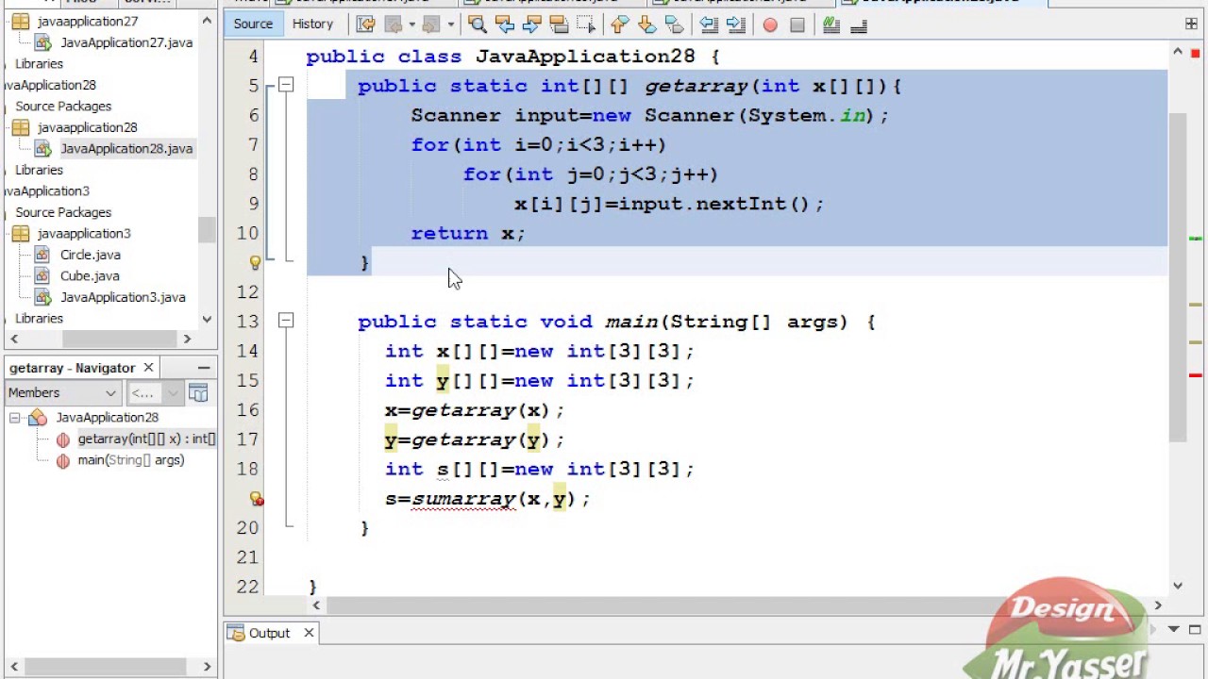This screenshot has height=679, width=1208.
Task: Select Source Packages under JavaApplication28
Action: point(63,107)
